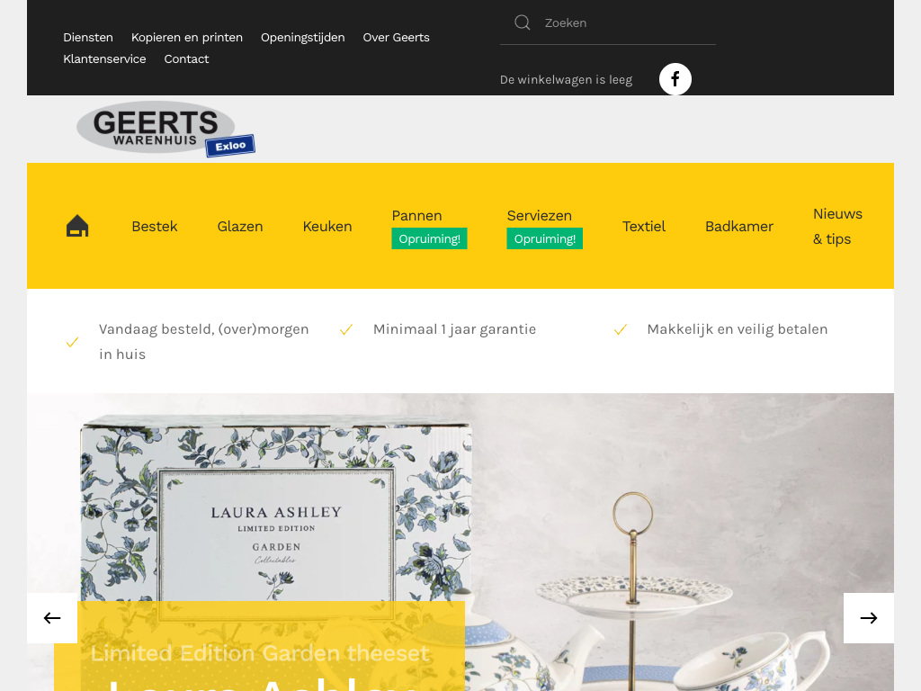Open the Facebook page icon
Image resolution: width=921 pixels, height=691 pixels.
[x=675, y=79]
